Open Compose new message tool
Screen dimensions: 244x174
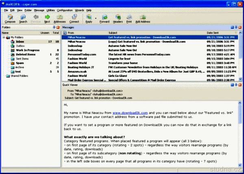click(x=10, y=19)
